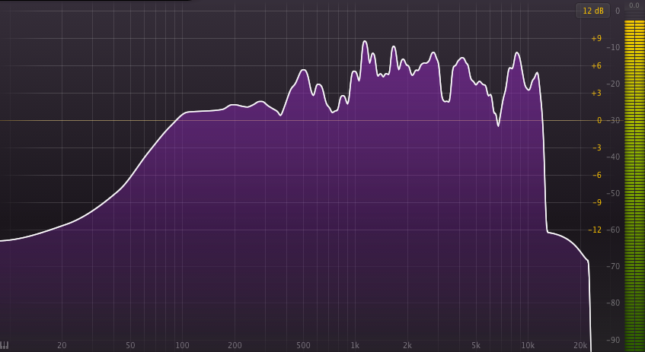Click the +9 gain scale label

[x=596, y=39]
